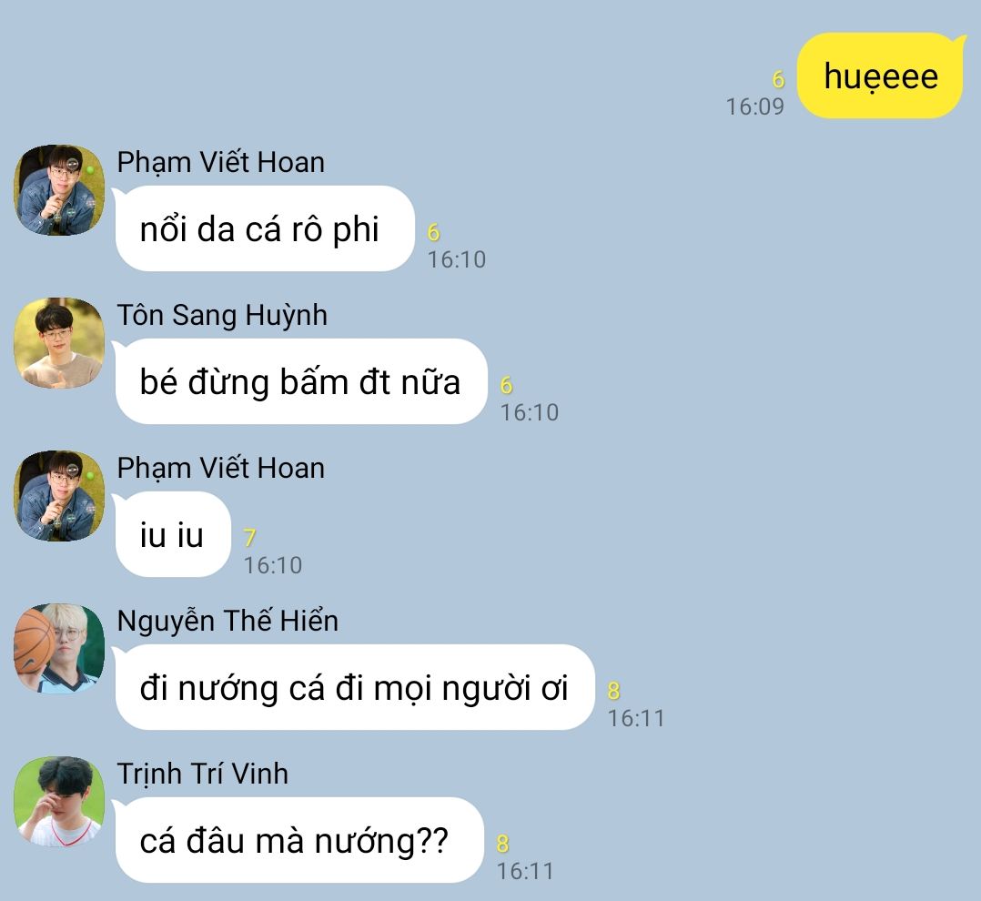Click the name Tôn Sang Huỳnh
981x901 pixels.
222,315
